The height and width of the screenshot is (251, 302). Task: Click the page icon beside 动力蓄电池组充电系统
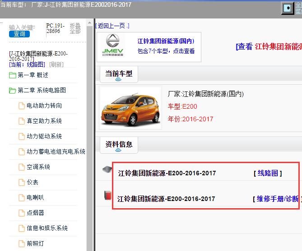[x=22, y=152]
